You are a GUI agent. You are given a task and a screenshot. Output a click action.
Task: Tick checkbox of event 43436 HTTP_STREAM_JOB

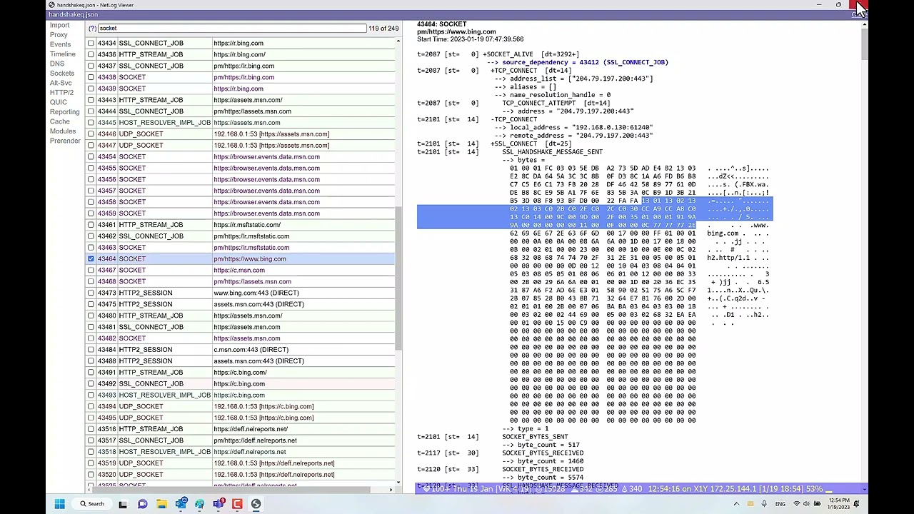coord(91,54)
